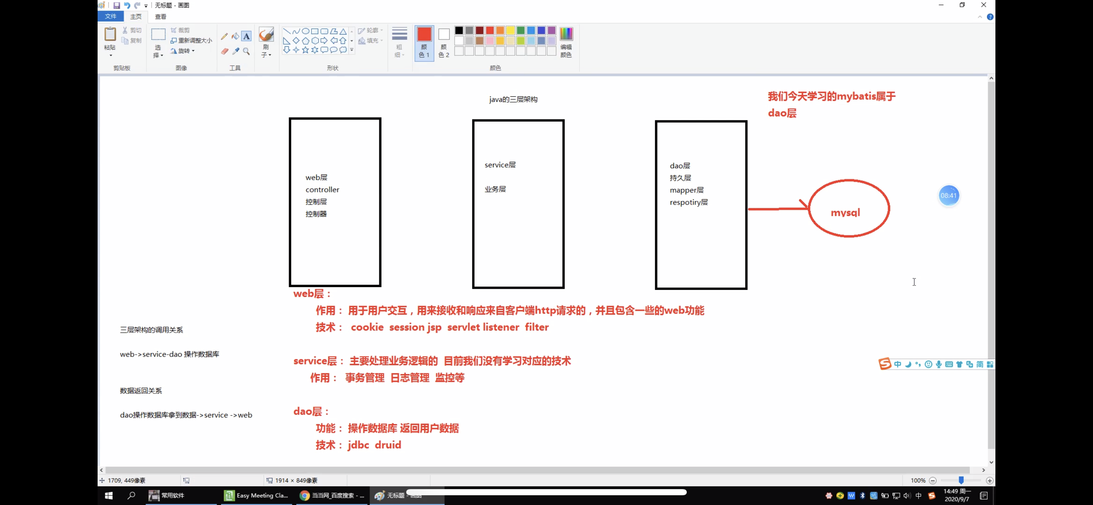Screen dimensions: 1093x505
Task: Click the zoom out minus button
Action: tap(933, 480)
